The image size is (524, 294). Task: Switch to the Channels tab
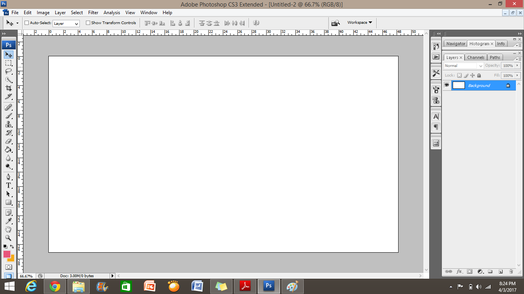click(475, 57)
